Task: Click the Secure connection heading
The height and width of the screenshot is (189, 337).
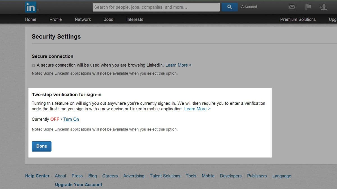Action: coord(53,56)
